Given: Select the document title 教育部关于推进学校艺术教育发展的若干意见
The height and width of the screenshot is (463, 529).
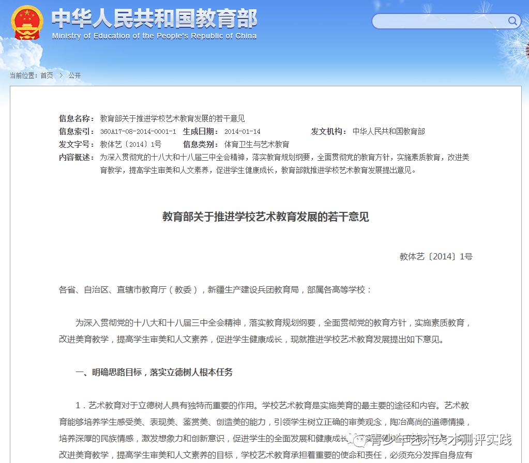Looking at the screenshot, I should pyautogui.click(x=265, y=217).
